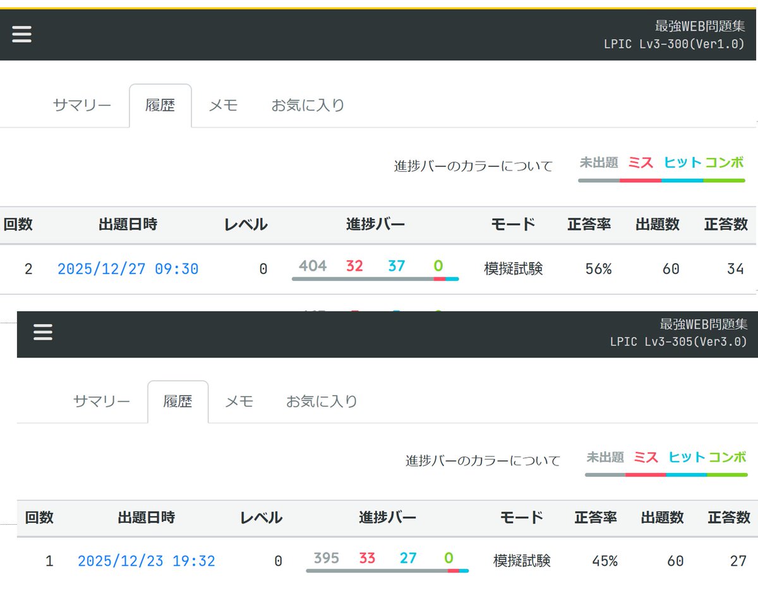Click hit count 37
Image resolution: width=758 pixels, height=605 pixels.
(396, 266)
